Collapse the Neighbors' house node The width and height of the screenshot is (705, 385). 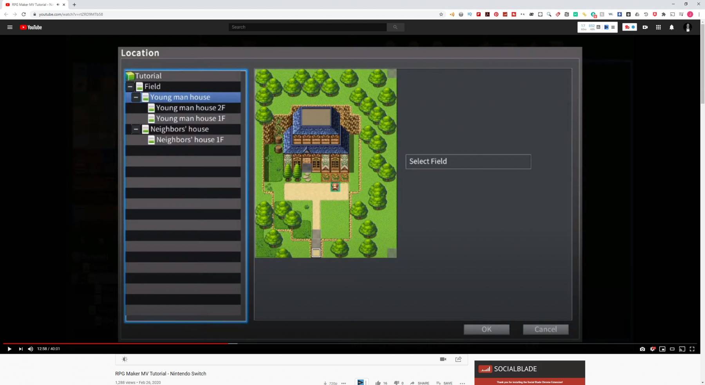tap(136, 129)
